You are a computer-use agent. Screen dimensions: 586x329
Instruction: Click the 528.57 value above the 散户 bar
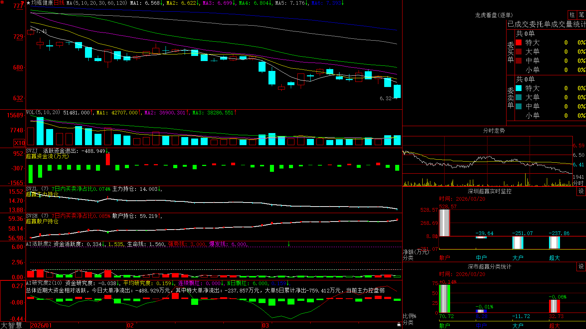[x=448, y=207]
